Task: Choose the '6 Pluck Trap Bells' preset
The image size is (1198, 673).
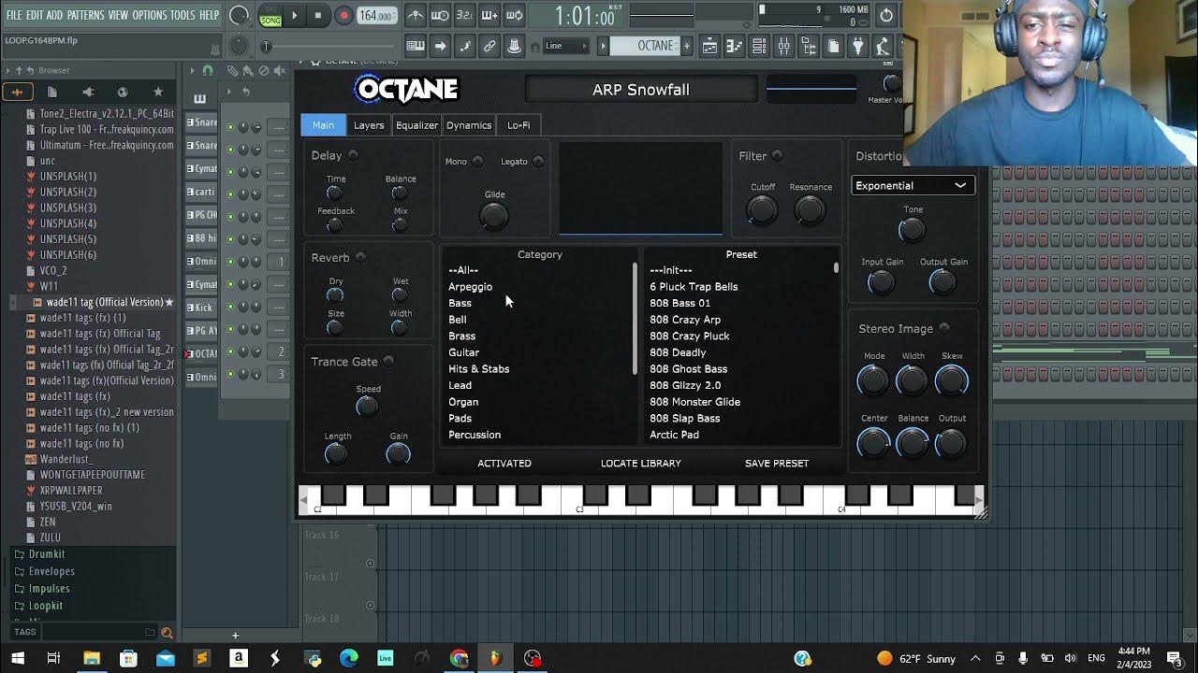Action: click(694, 287)
